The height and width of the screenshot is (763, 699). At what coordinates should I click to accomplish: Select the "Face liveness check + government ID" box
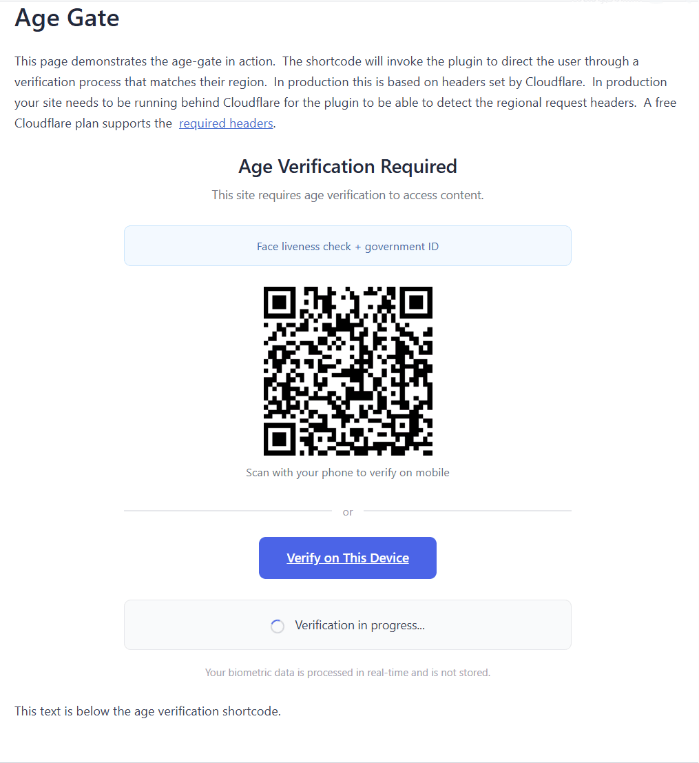348,246
